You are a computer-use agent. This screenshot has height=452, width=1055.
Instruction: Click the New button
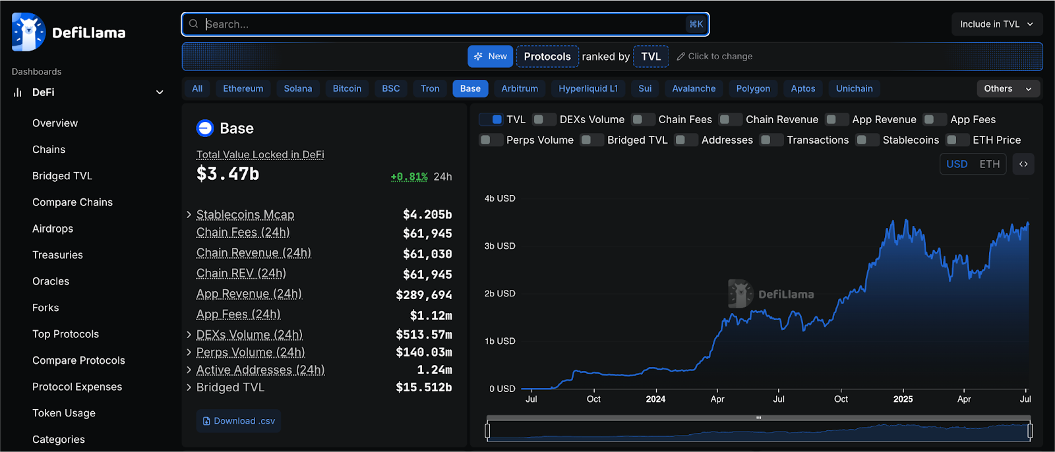pos(491,57)
